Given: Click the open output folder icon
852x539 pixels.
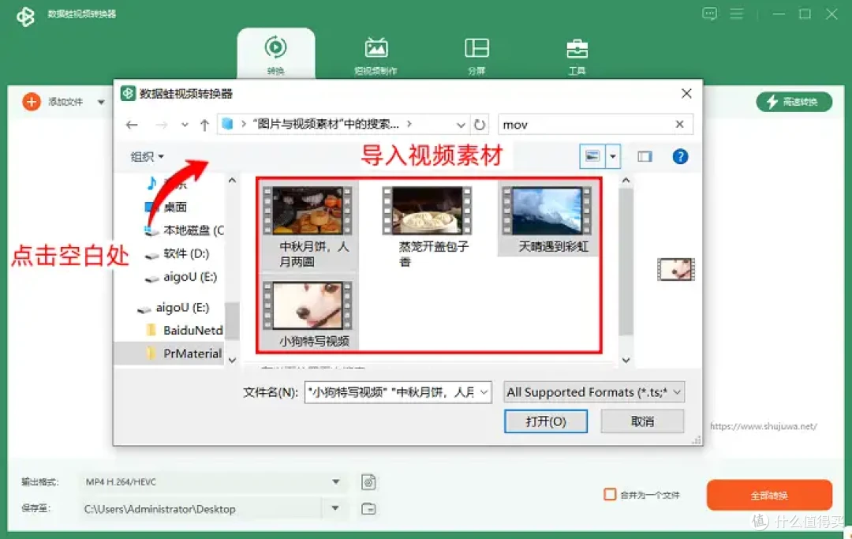Looking at the screenshot, I should [x=369, y=508].
